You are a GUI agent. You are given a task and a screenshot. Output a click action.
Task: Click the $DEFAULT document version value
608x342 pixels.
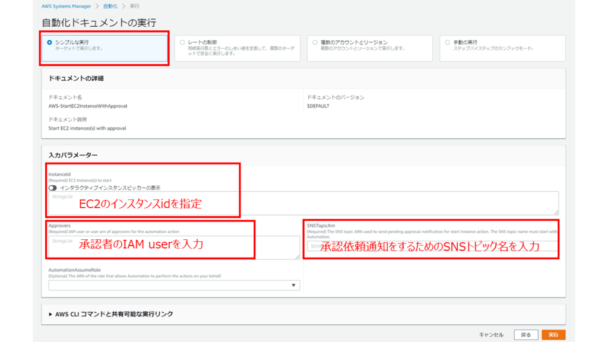[x=318, y=106]
